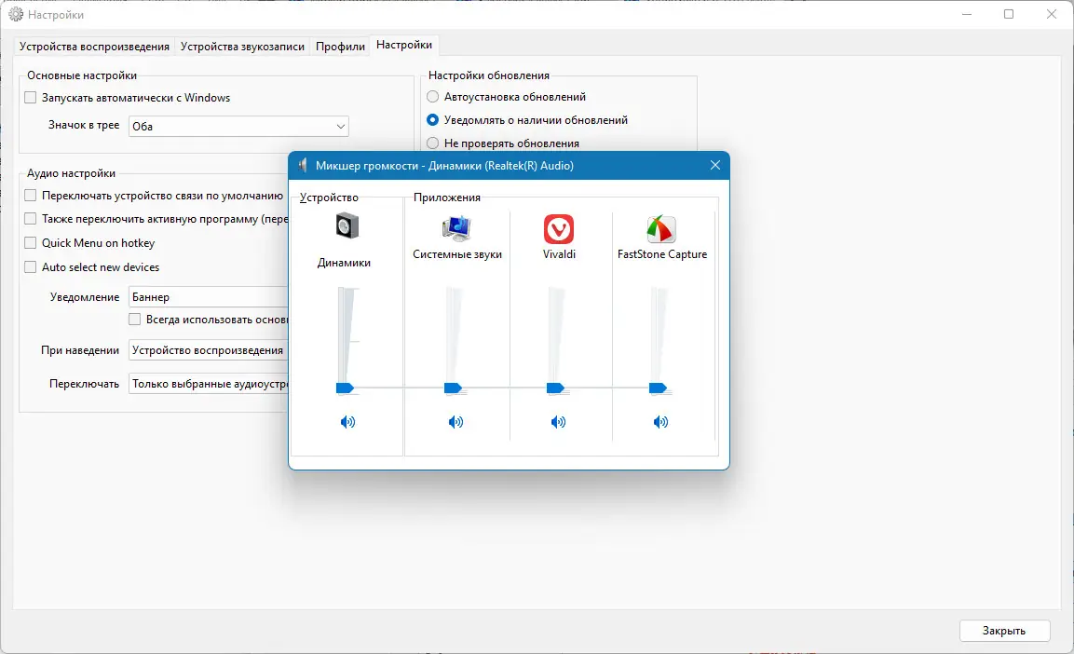Viewport: 1074px width, 654px height.
Task: Check Также переключить активную программу
Action: coord(30,219)
